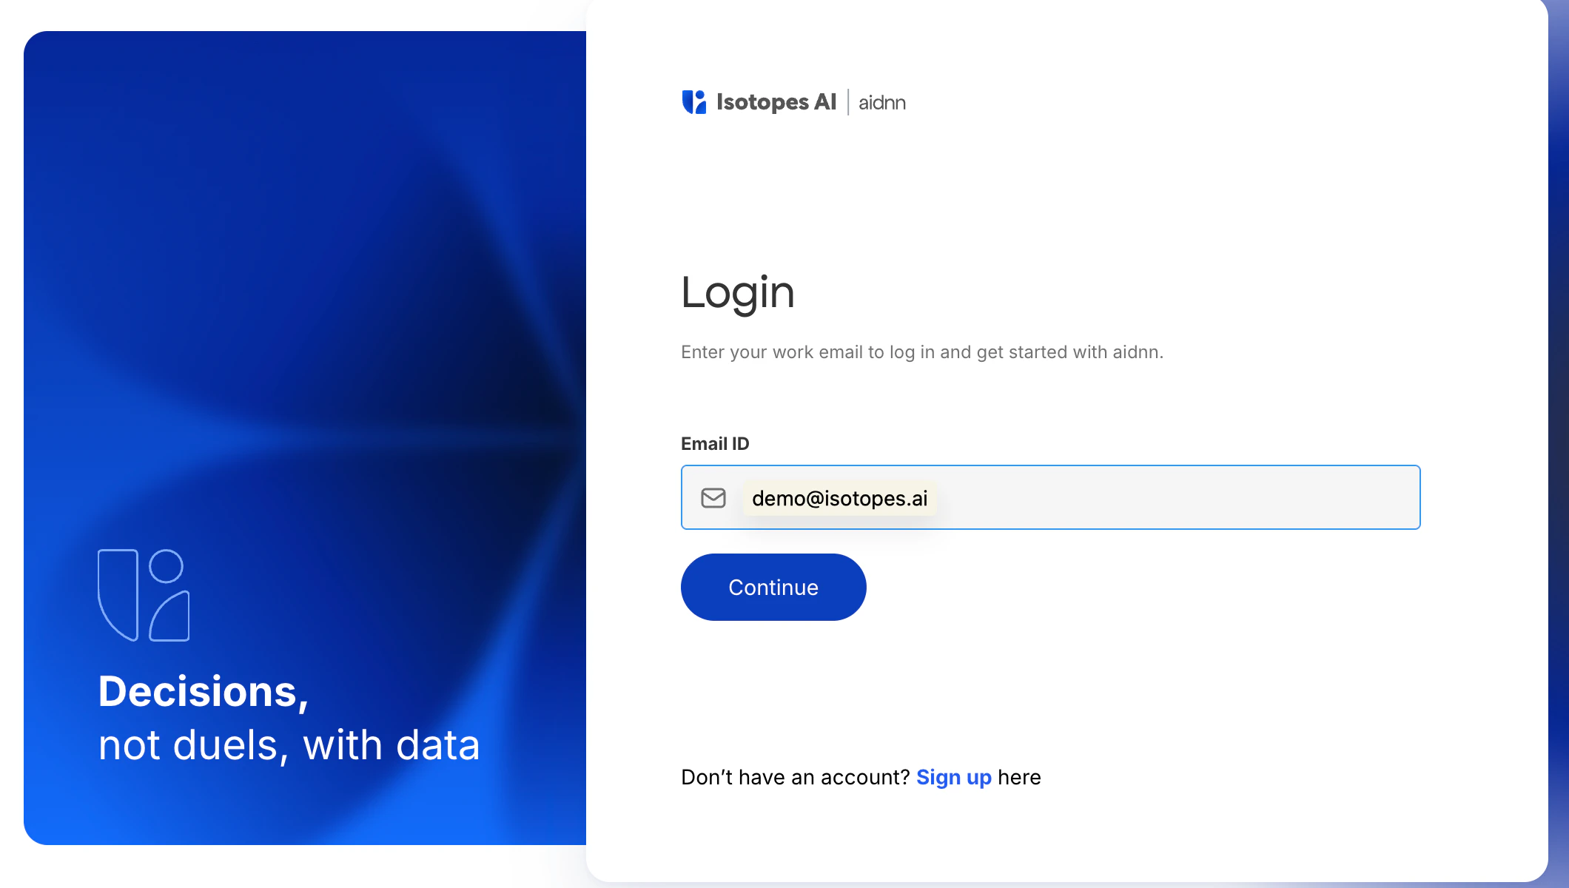
Task: Click the envelope icon in email field
Action: coord(713,498)
